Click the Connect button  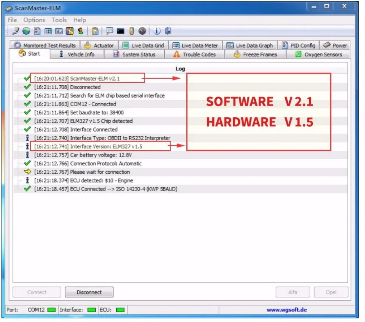click(x=37, y=292)
